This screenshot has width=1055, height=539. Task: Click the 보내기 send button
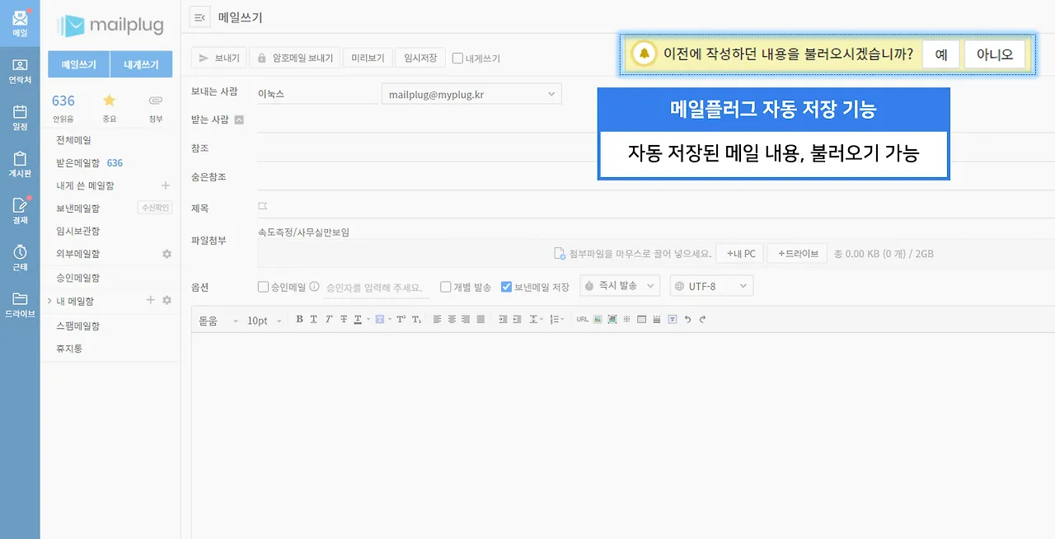219,58
